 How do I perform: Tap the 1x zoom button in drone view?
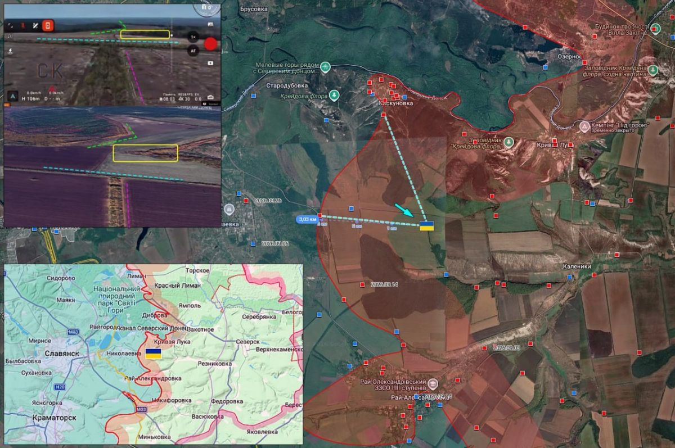tap(193, 36)
